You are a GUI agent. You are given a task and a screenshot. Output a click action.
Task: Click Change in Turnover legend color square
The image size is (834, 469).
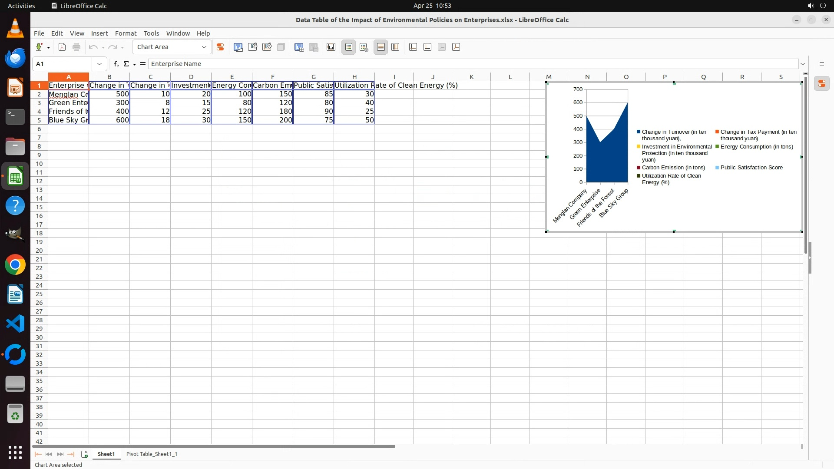pyautogui.click(x=639, y=132)
